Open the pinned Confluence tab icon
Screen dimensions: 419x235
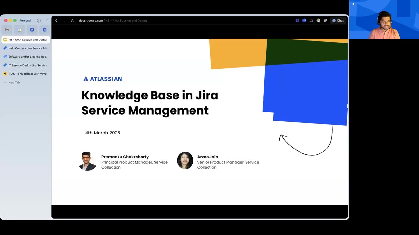pyautogui.click(x=45, y=30)
